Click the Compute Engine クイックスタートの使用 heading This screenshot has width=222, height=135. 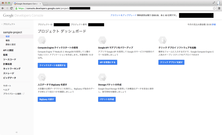[58, 48]
